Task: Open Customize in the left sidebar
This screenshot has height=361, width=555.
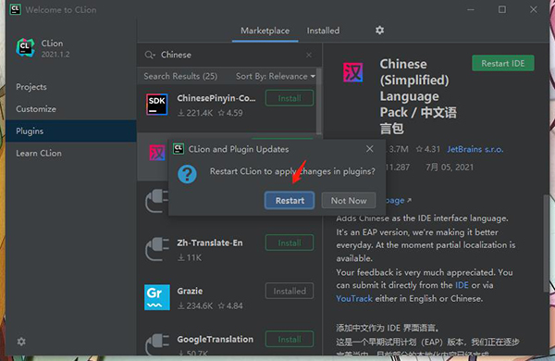Action: click(x=36, y=108)
